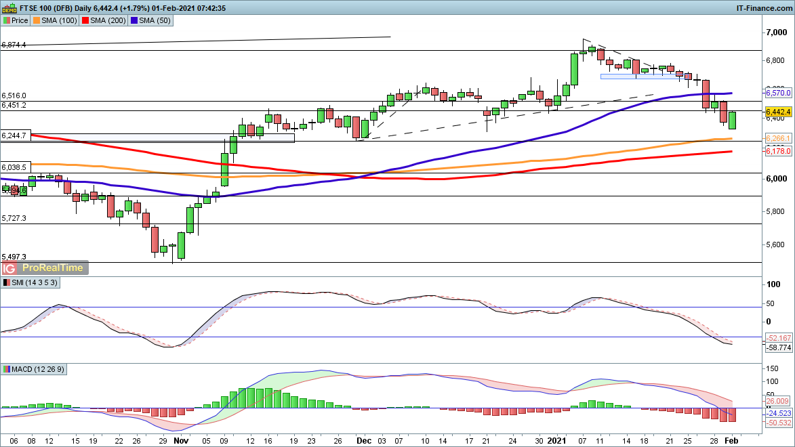Open the MACD (12 26 9) indicator settings
The width and height of the screenshot is (795, 447).
pyautogui.click(x=37, y=369)
